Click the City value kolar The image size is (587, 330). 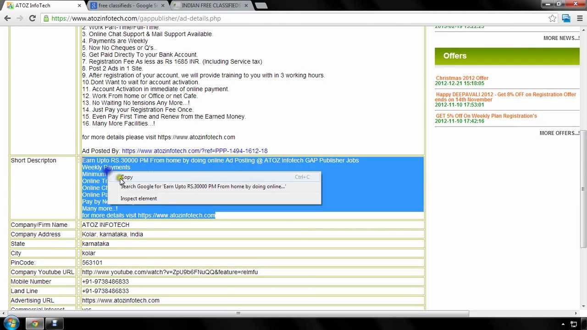89,253
